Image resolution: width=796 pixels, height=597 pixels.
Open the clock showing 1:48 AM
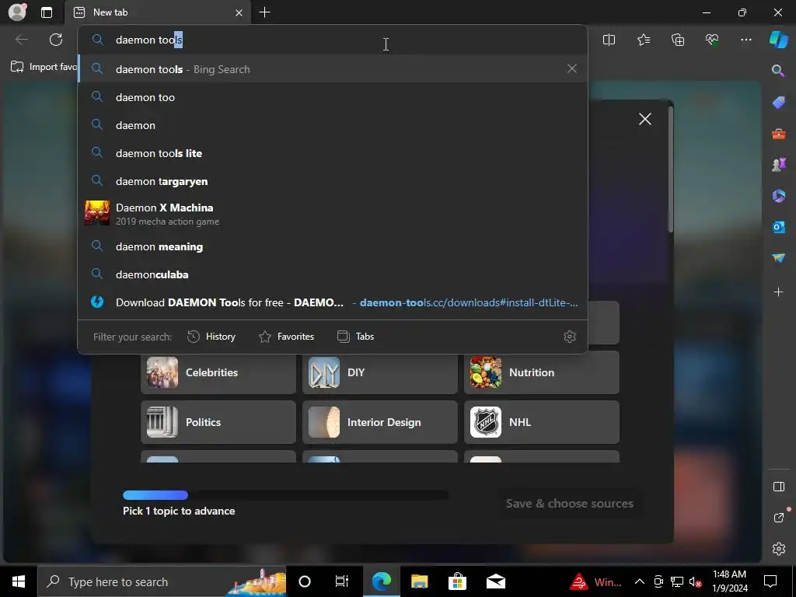pos(729,581)
